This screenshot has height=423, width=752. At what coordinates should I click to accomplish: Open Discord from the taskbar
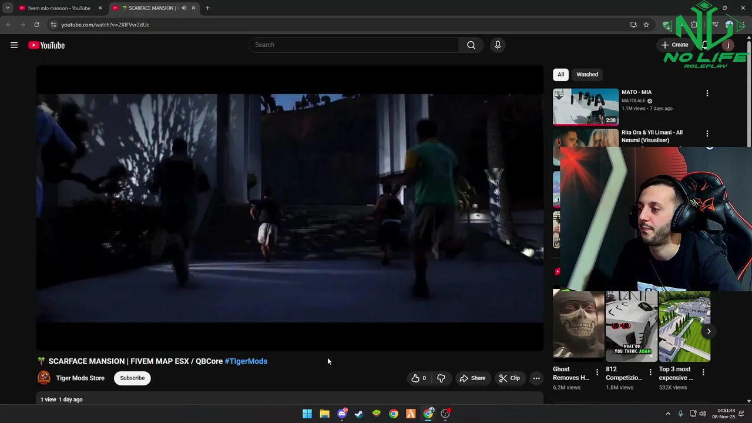(342, 414)
